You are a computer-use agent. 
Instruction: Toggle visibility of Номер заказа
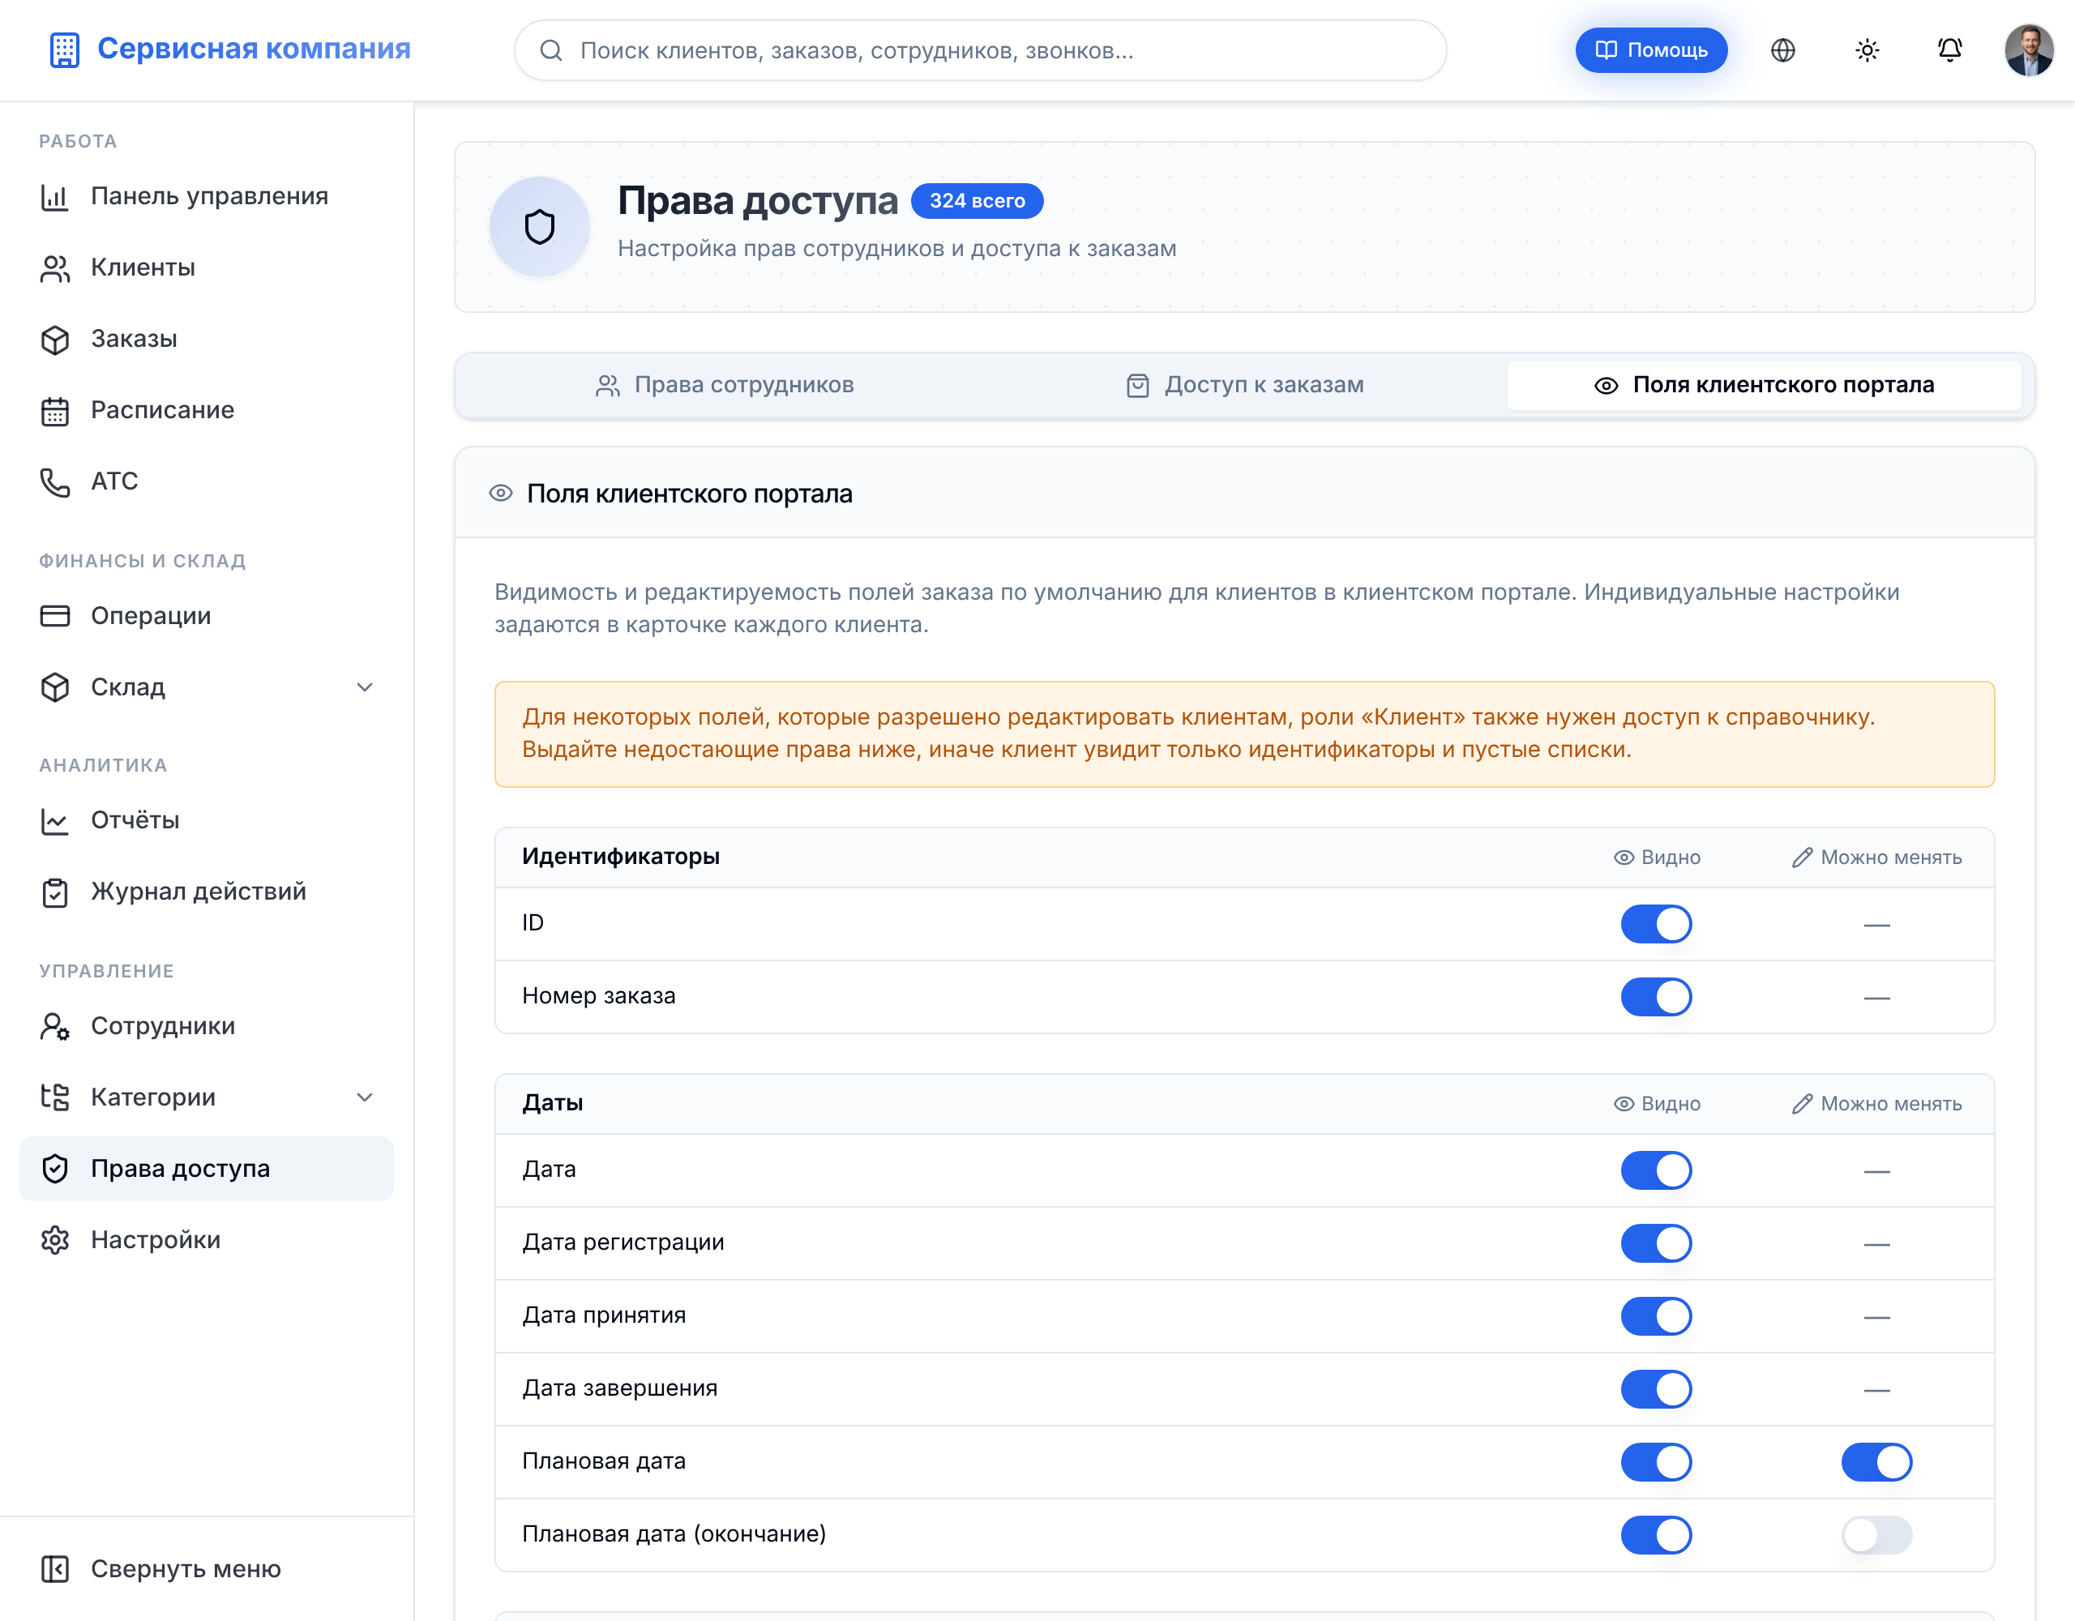pos(1656,997)
